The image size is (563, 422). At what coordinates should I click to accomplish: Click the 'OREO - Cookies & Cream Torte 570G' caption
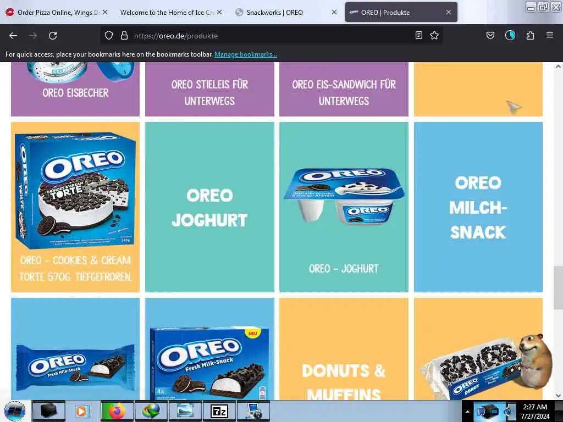[75, 268]
